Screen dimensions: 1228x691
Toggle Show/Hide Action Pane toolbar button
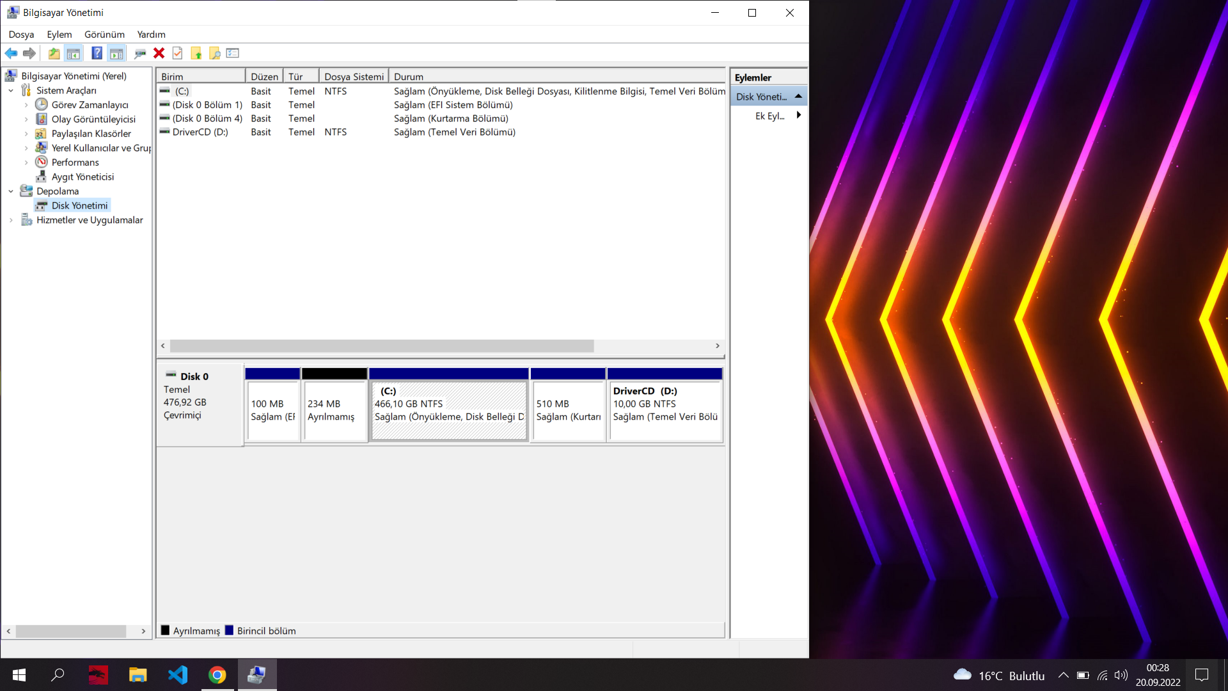pyautogui.click(x=116, y=53)
